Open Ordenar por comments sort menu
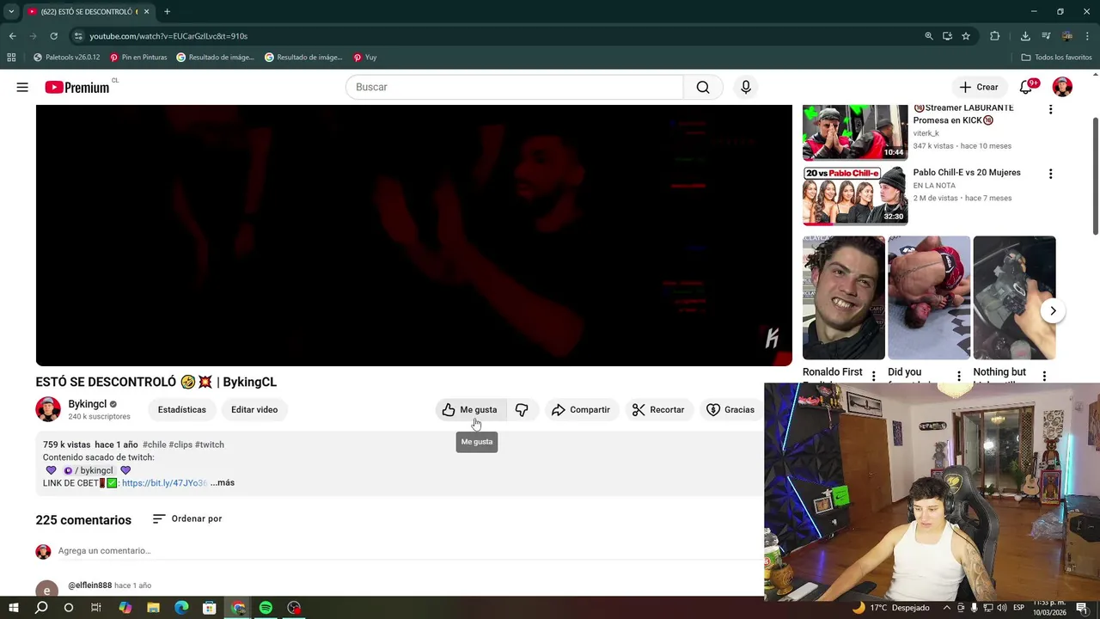Screen dimensions: 1100x619 187,518
